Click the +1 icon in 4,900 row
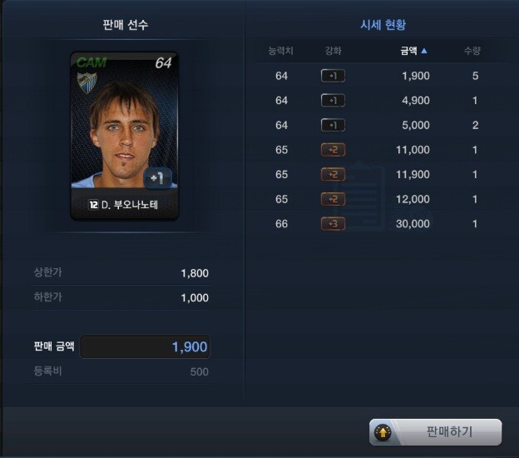Screen dimensions: 519x458 [x=333, y=101]
